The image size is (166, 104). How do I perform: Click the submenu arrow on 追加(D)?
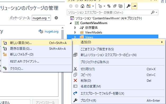point(162,42)
